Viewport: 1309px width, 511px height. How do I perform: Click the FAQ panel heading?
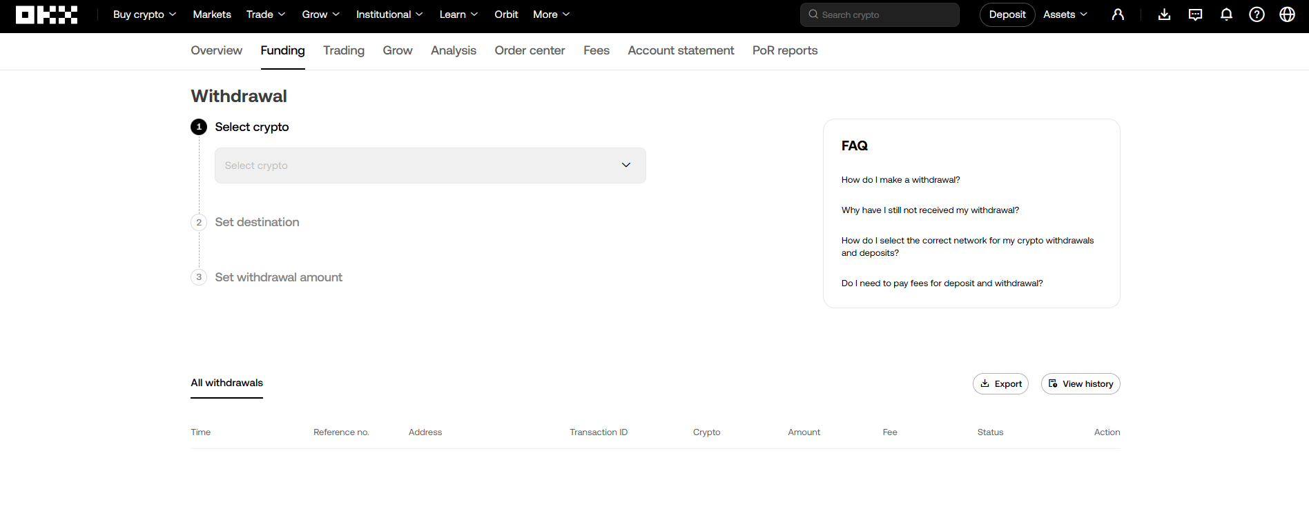click(x=855, y=146)
